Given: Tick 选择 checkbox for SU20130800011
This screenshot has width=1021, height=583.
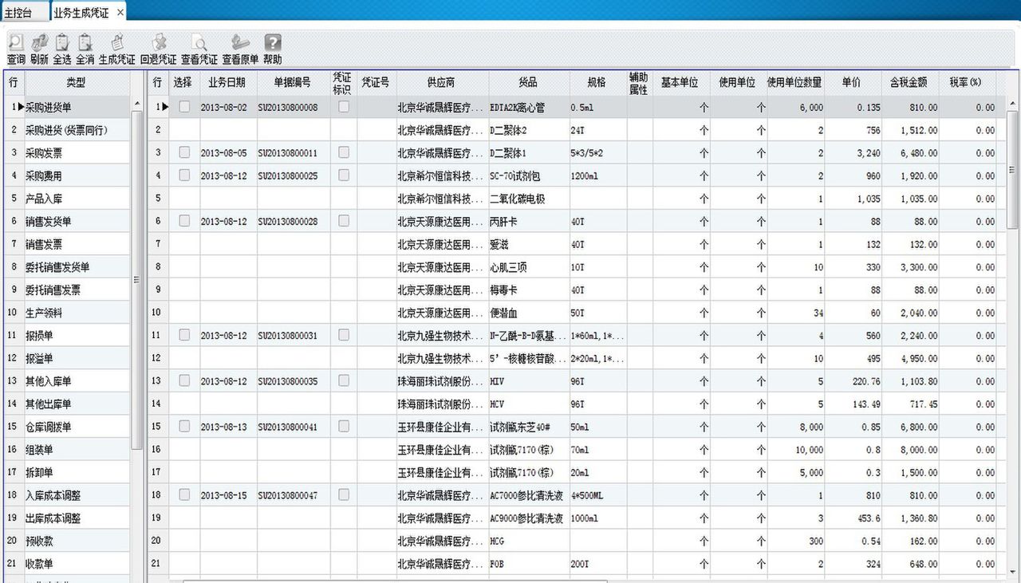Looking at the screenshot, I should coord(184,152).
